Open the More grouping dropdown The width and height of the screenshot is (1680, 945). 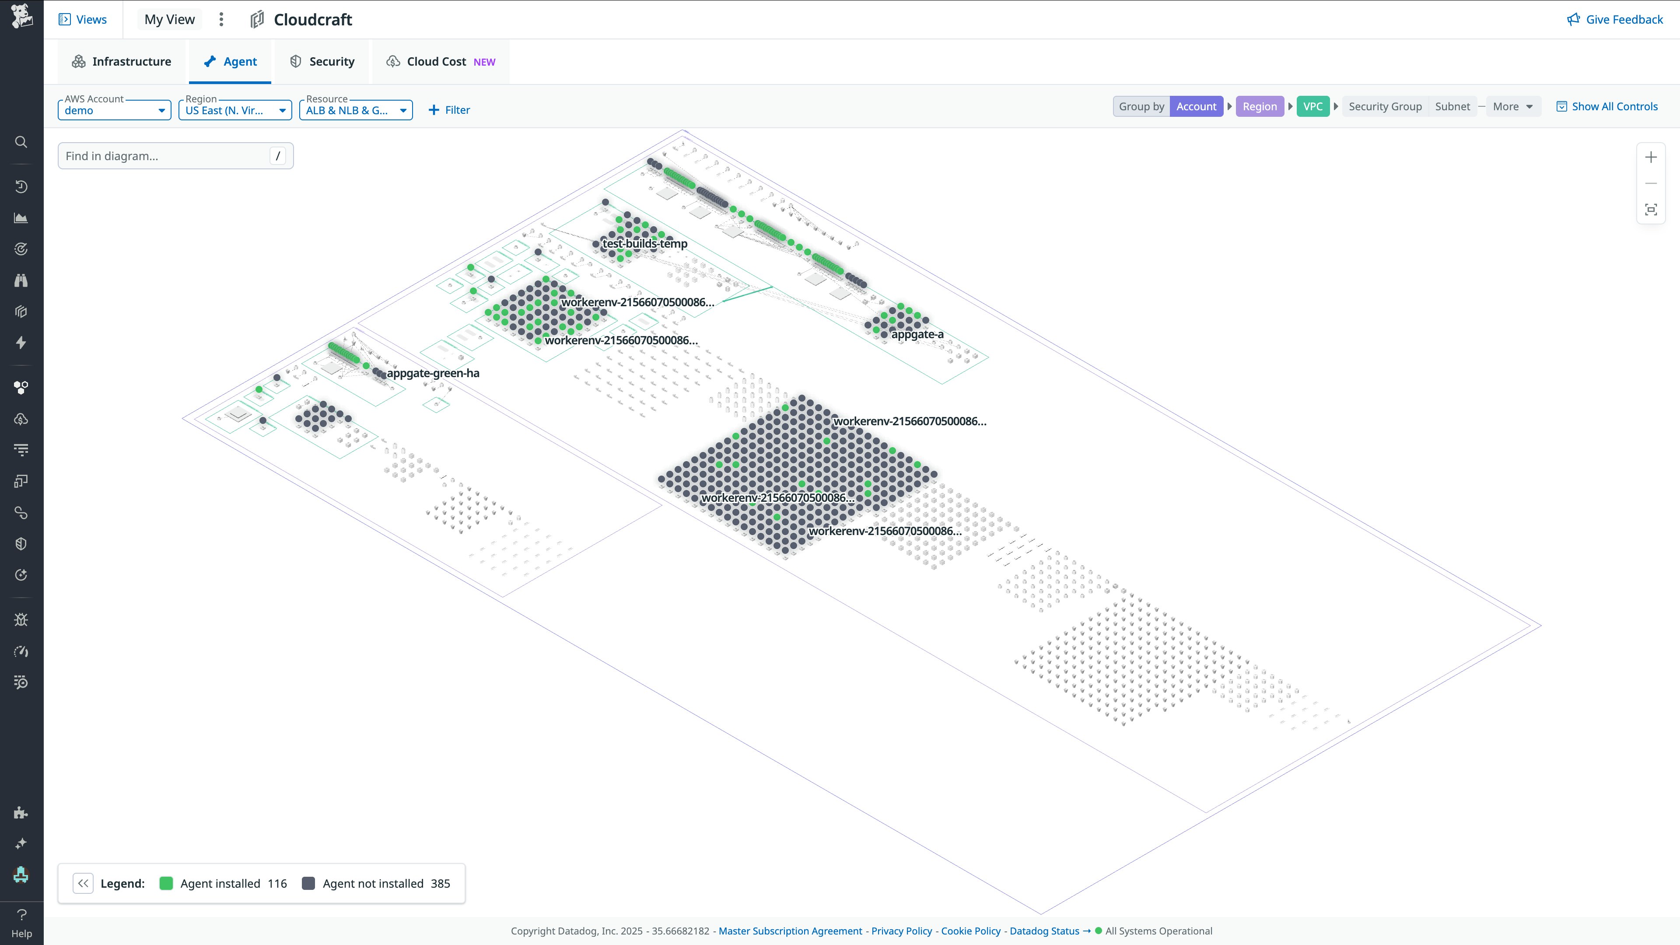(x=1512, y=106)
